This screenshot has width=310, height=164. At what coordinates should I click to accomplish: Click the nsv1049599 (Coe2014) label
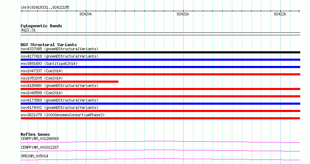[42, 93]
